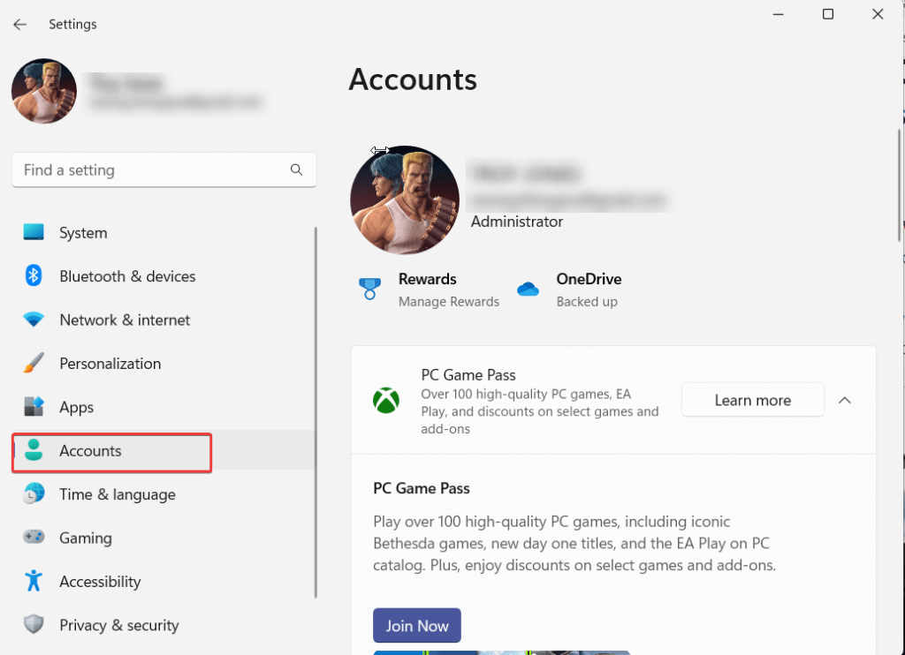Image resolution: width=905 pixels, height=655 pixels.
Task: Click the OneDrive cloud icon
Action: click(x=528, y=289)
